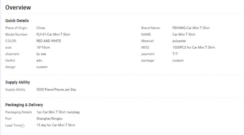Viewport: 244px width, 135px height.
Task: Click packaging details 1pc Car Mini T Shirt /polybag
Action: 58,112
